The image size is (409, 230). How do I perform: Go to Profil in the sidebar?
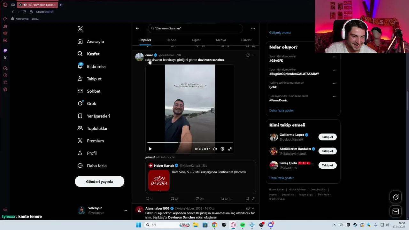pyautogui.click(x=87, y=153)
